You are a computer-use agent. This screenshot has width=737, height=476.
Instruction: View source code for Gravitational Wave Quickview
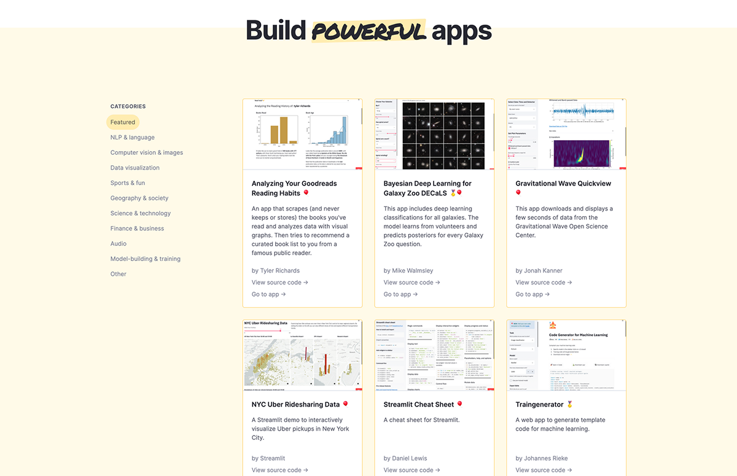pos(544,283)
